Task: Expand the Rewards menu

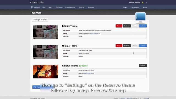Action: pyautogui.click(x=81, y=7)
